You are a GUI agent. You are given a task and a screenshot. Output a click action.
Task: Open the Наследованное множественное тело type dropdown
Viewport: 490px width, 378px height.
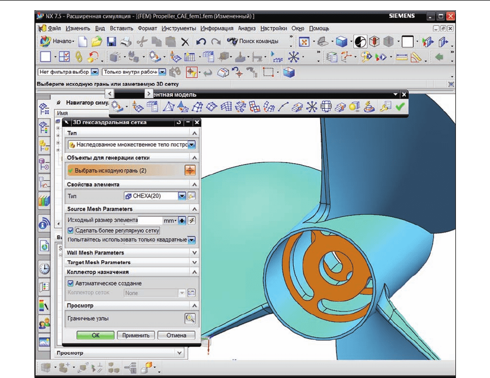coord(192,145)
